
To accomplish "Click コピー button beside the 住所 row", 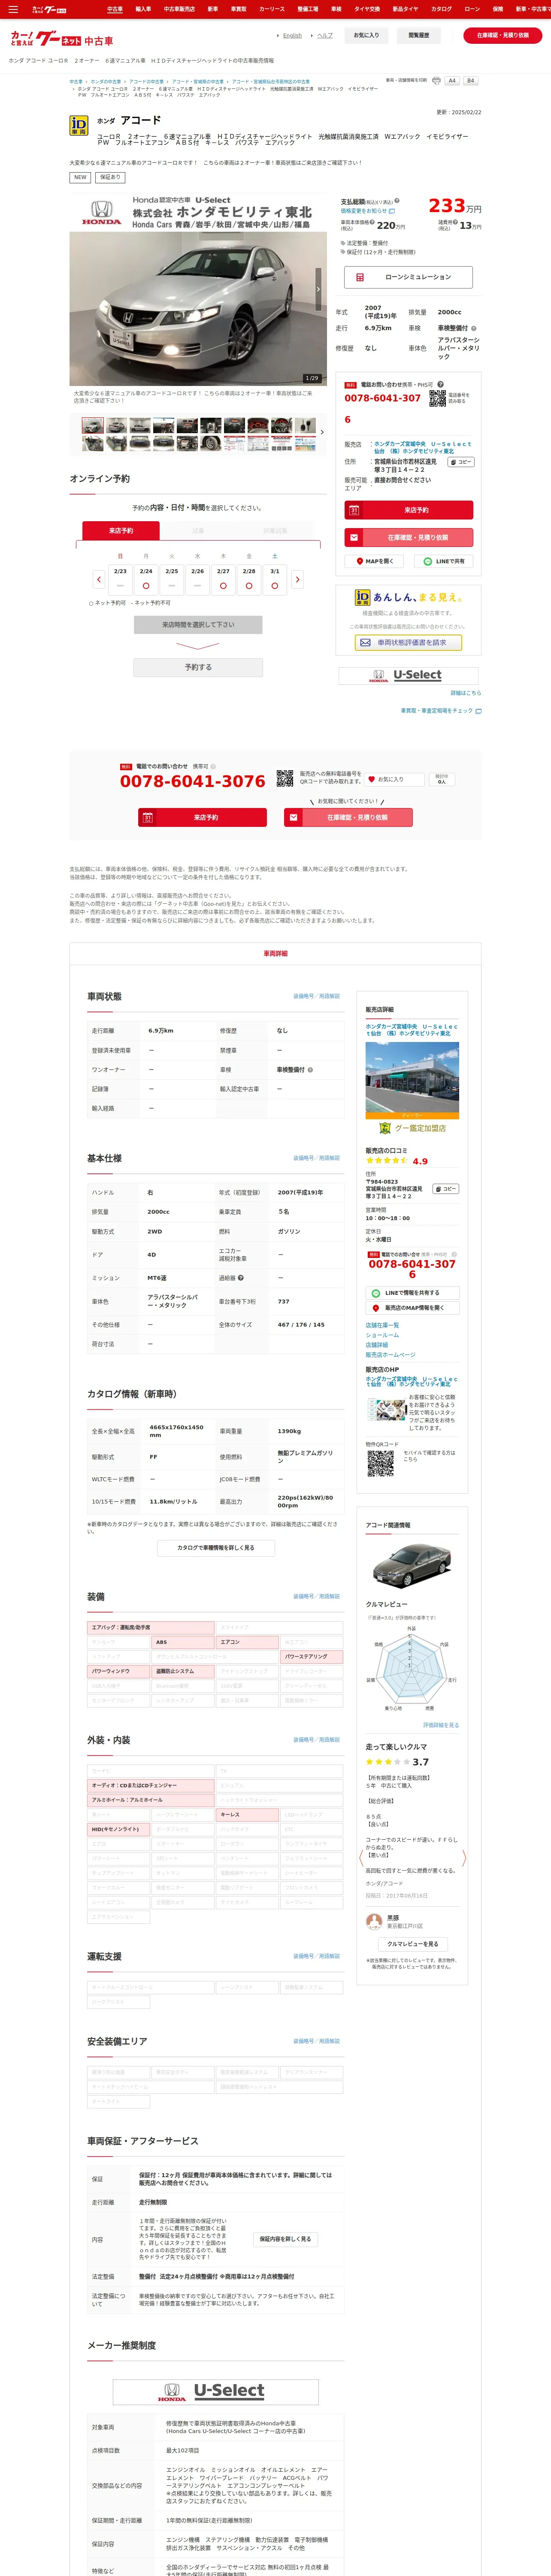I will click(x=460, y=462).
